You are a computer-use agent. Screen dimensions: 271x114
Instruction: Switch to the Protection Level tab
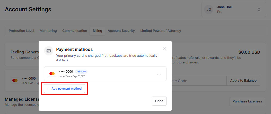coord(21,31)
